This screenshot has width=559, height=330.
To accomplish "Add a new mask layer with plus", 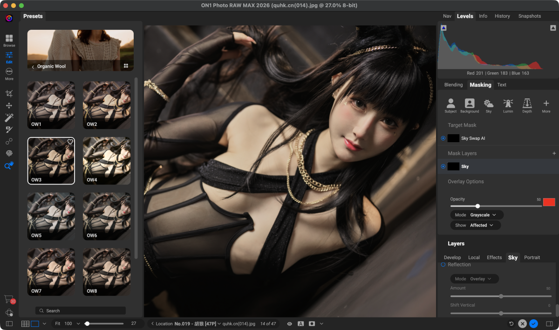I will [x=554, y=153].
